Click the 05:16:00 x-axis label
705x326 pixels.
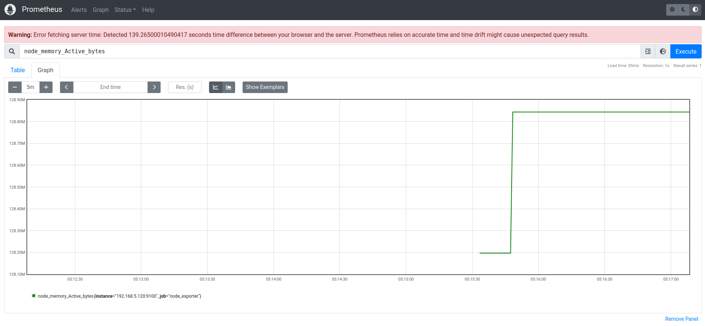(538, 279)
